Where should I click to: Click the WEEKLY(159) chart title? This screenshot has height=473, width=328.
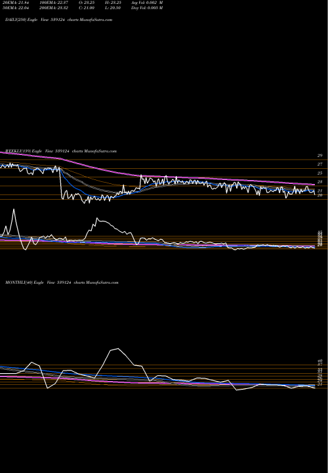(x=61, y=151)
